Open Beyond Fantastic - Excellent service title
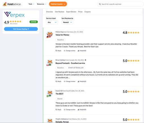The width and height of the screenshot is (144, 123). [70, 63]
